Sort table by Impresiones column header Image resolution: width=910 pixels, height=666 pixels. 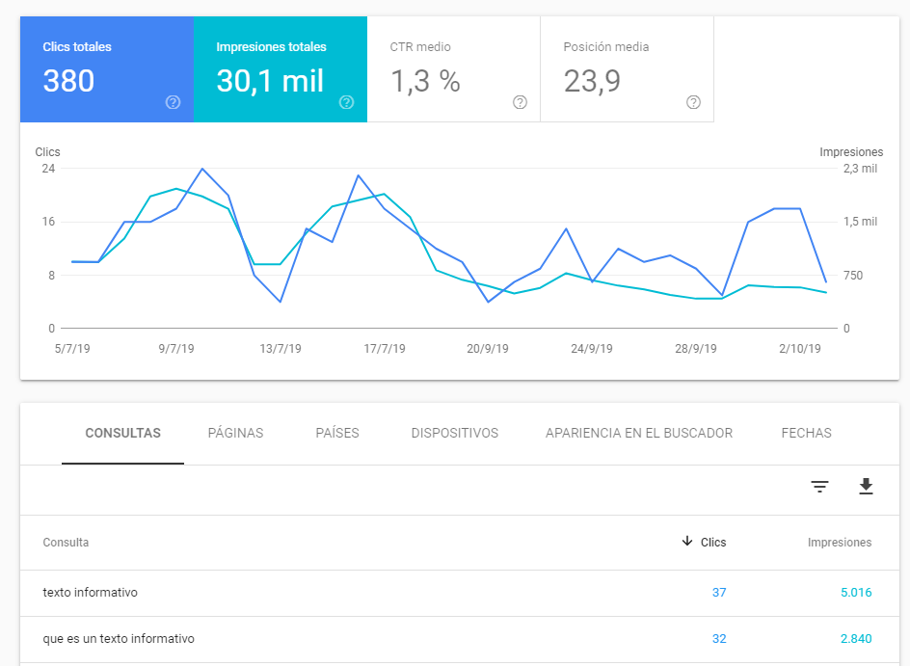pos(839,543)
